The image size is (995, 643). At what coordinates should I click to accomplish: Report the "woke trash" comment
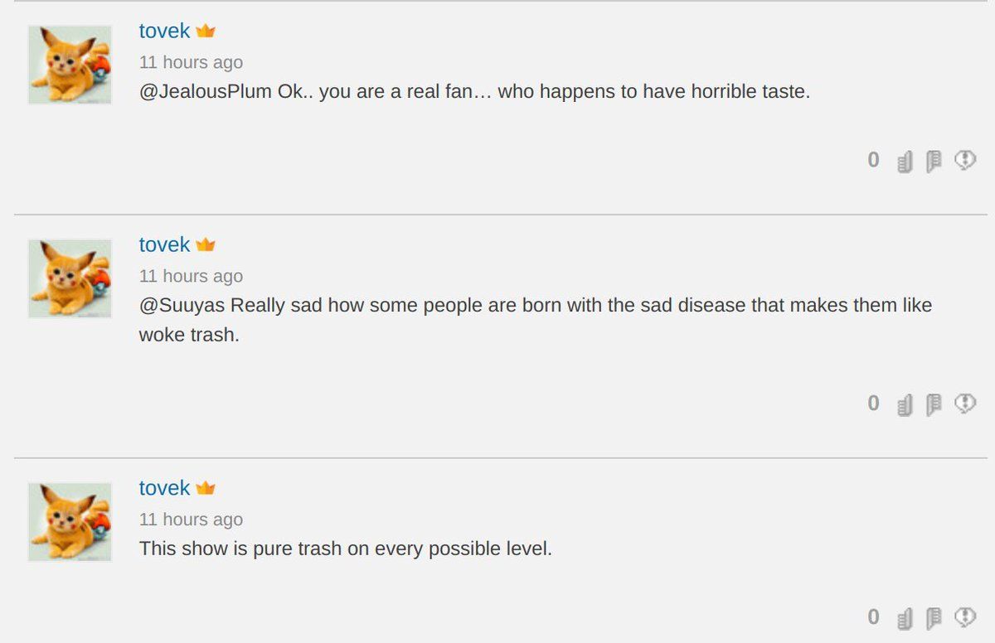964,404
